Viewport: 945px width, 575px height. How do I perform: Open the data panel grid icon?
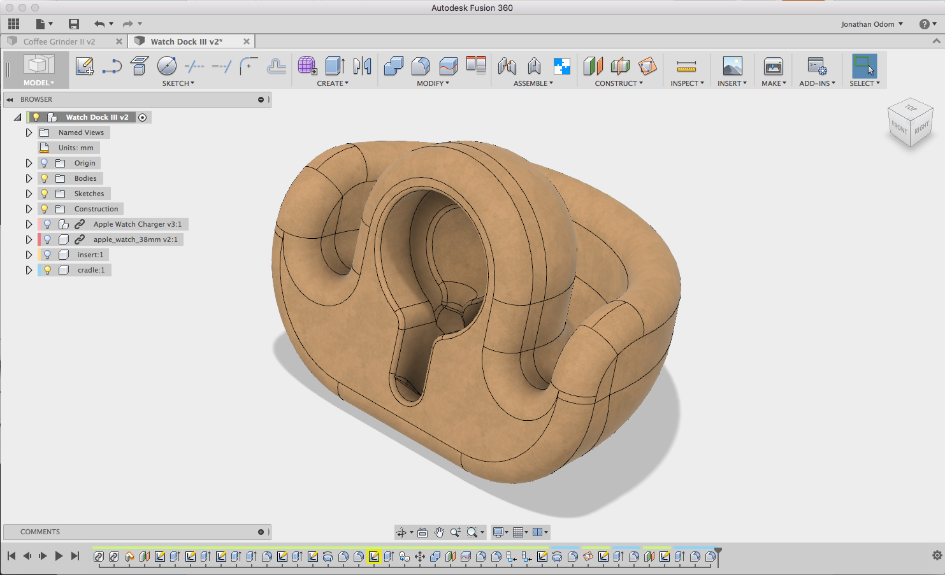pos(13,24)
